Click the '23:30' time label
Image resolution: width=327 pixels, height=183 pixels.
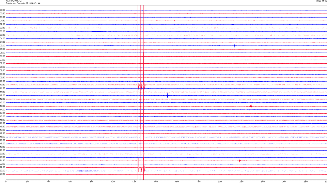tap(2, 174)
